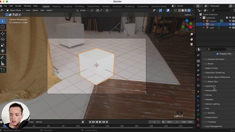Open the Scene properties tab
Viewport: 235px width, 132px height.
(198, 75)
